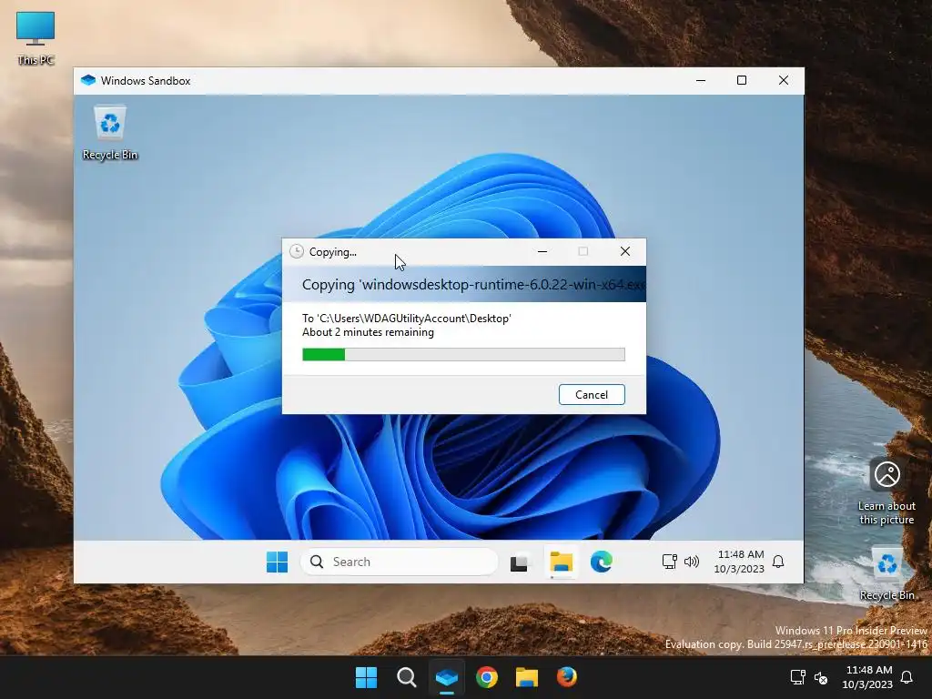Close the Copying dialog
Screen dimensions: 932x699
624,251
